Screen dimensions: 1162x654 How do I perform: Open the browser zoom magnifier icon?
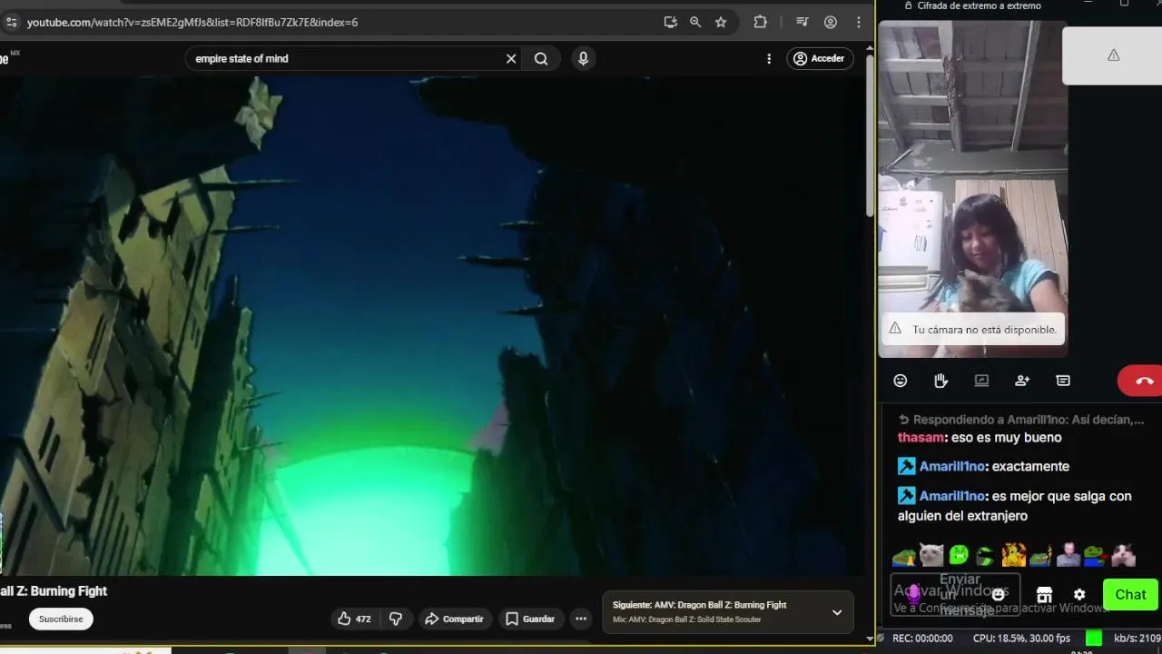(x=695, y=22)
